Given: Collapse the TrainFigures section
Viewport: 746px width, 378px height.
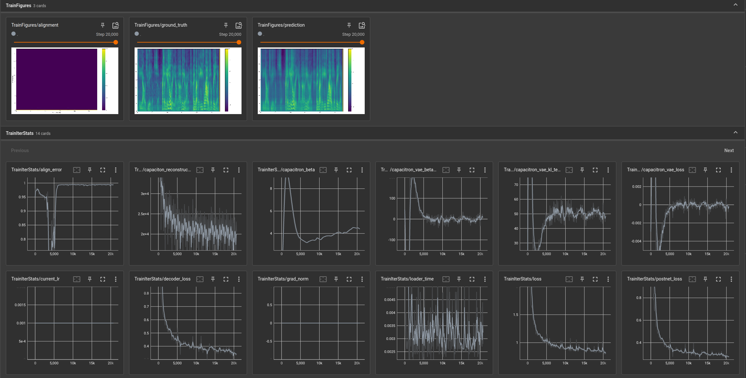Looking at the screenshot, I should (736, 5).
